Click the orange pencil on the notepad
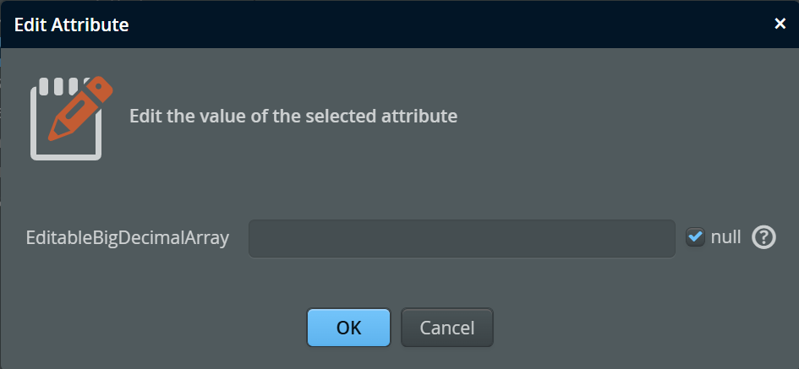Screen dimensions: 799x369 point(82,106)
